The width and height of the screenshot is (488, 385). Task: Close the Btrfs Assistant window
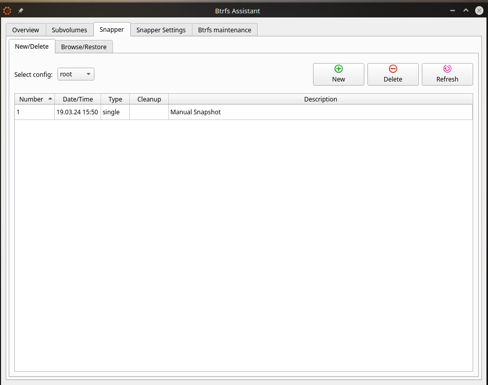click(x=479, y=10)
